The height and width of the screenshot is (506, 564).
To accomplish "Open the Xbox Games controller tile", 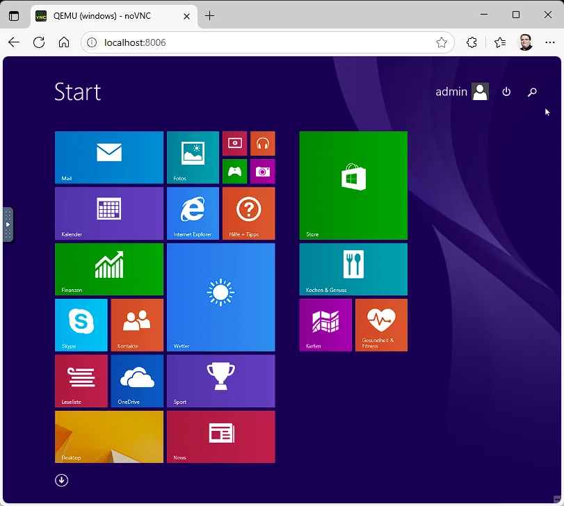I will point(235,172).
